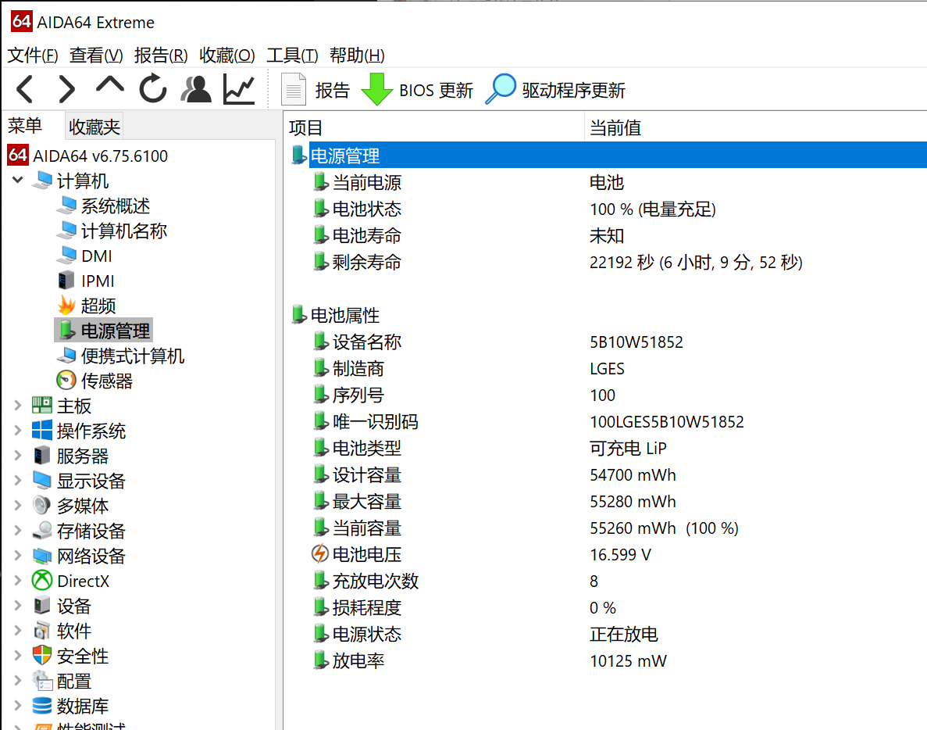Click the 操作系统 Windows logo icon
This screenshot has height=730, width=927.
point(42,430)
